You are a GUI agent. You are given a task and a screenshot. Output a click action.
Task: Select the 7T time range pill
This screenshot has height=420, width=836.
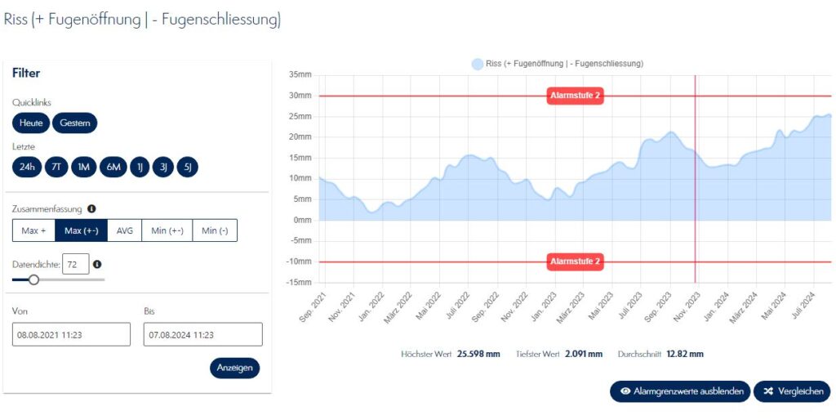[56, 167]
